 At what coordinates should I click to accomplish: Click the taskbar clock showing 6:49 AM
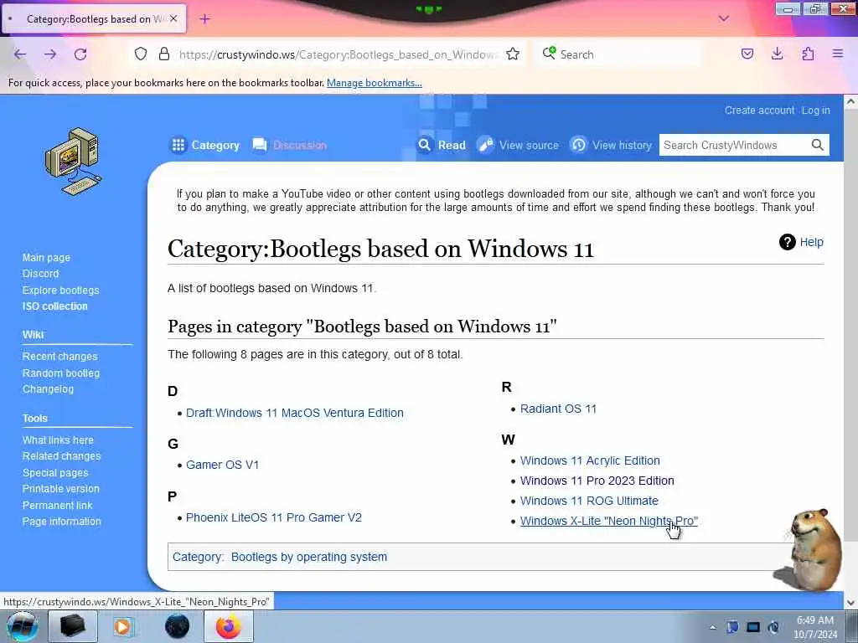coord(814,627)
